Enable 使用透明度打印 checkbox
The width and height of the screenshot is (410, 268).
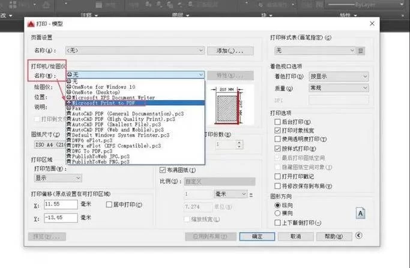[x=277, y=139]
